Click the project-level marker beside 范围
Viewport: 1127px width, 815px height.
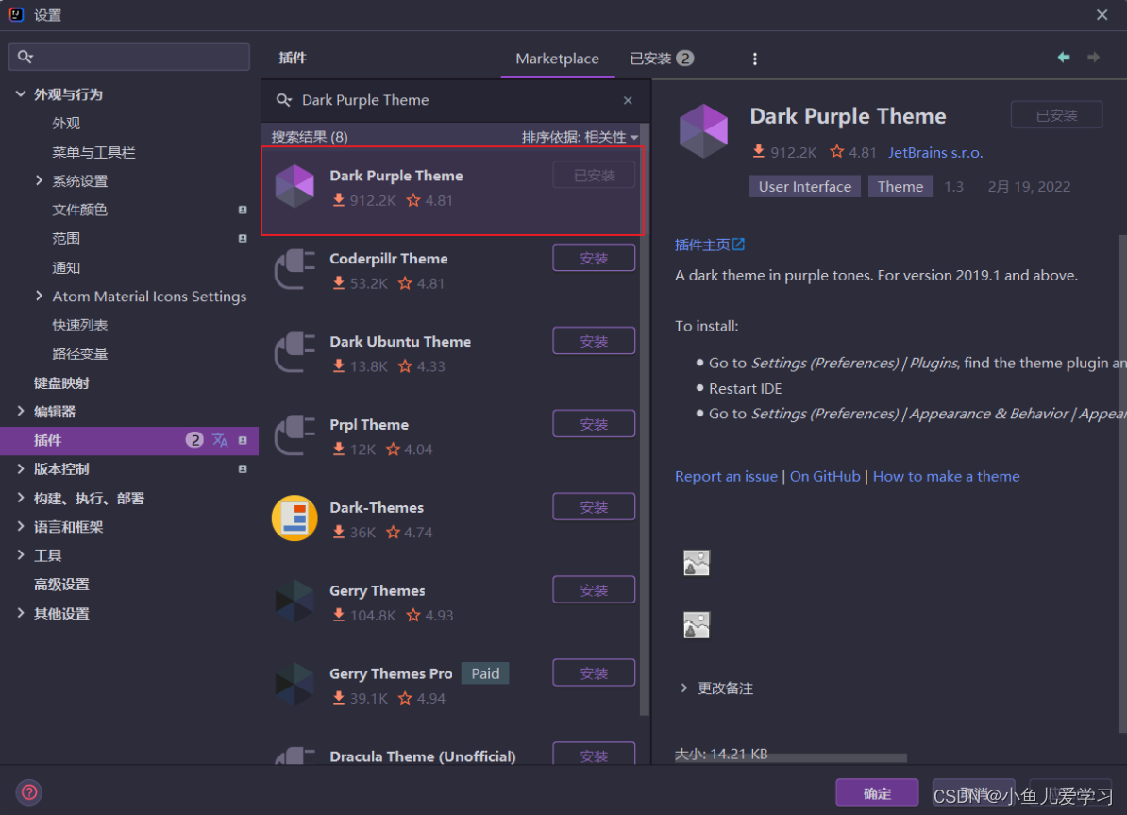[x=243, y=239]
